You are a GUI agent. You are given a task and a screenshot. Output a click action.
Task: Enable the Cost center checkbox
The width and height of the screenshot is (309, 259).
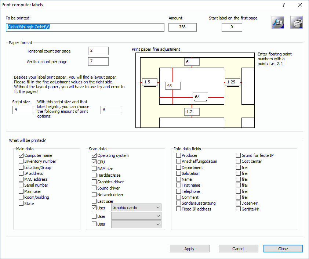pyautogui.click(x=239, y=161)
